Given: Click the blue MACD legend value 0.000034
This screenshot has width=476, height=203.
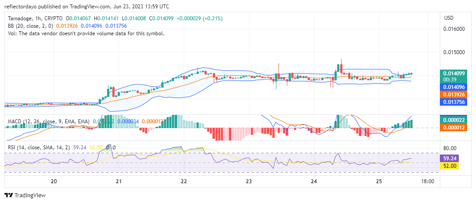Looking at the screenshot, I should [x=128, y=122].
